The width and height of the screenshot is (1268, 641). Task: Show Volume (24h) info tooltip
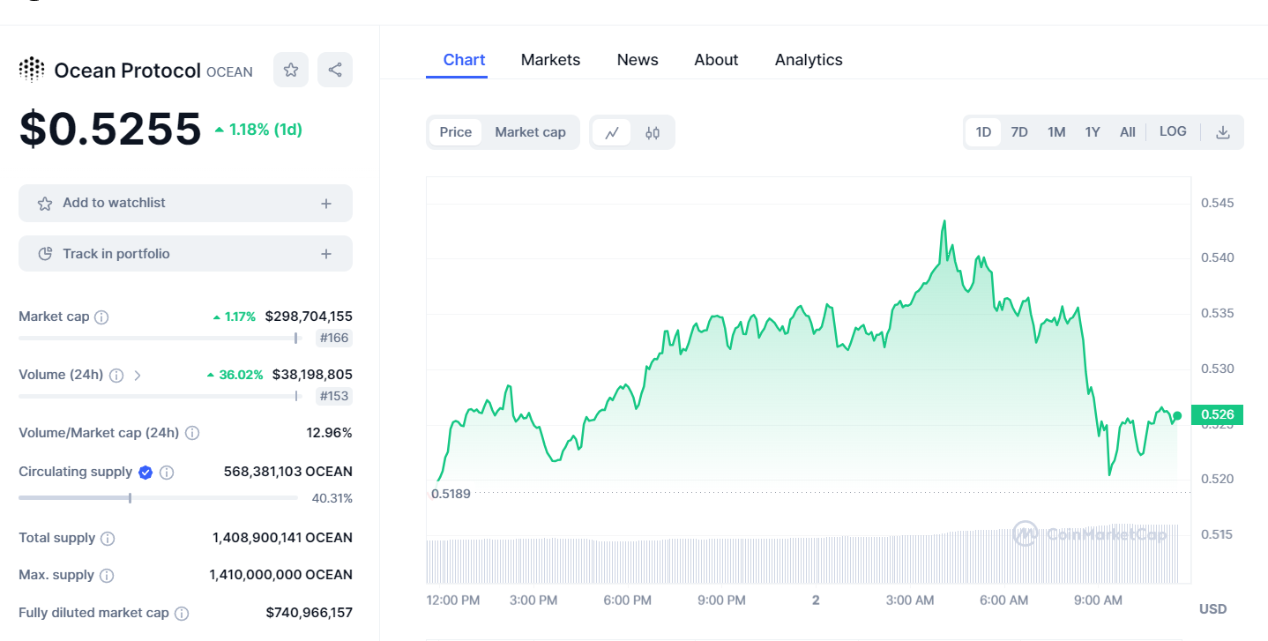pos(116,375)
